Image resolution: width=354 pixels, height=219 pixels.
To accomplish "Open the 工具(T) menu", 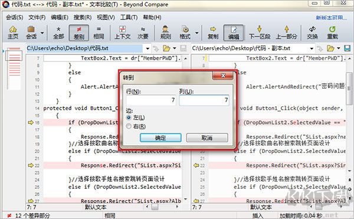I will 129,17.
